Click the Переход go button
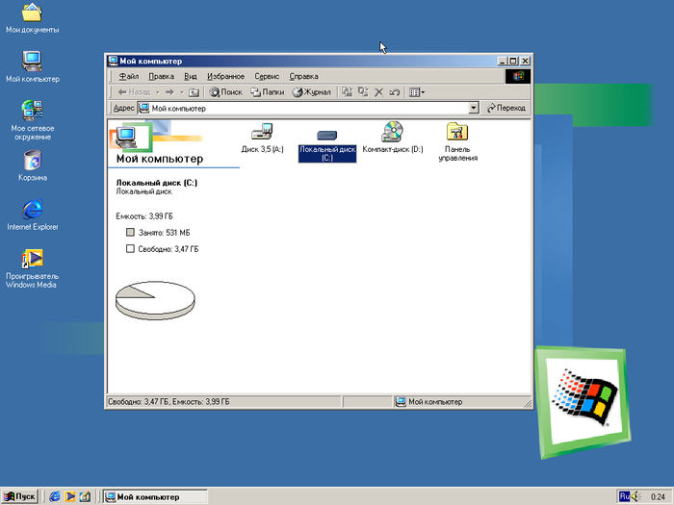This screenshot has height=505, width=674. [505, 109]
